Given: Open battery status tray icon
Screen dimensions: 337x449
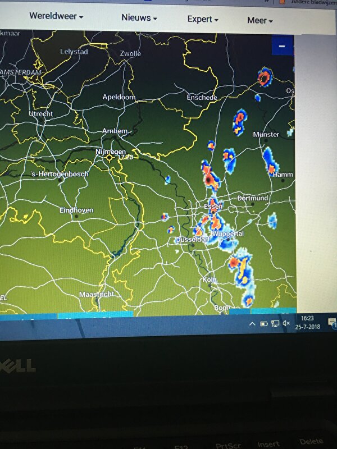Looking at the screenshot, I should pyautogui.click(x=263, y=324).
